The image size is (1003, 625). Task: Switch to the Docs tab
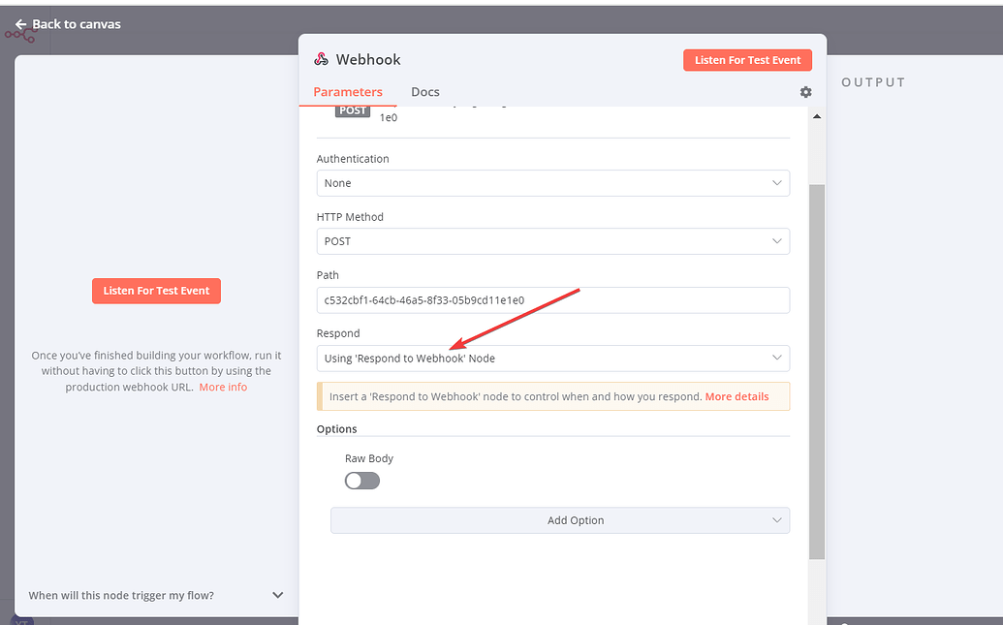(425, 91)
